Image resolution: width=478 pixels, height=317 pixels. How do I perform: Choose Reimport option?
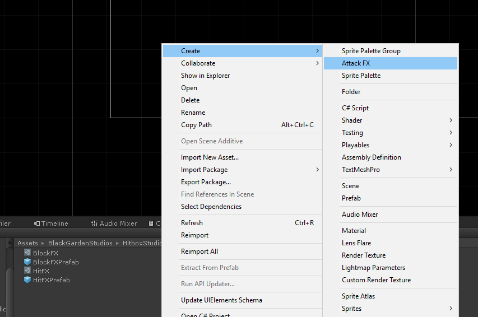242,235
